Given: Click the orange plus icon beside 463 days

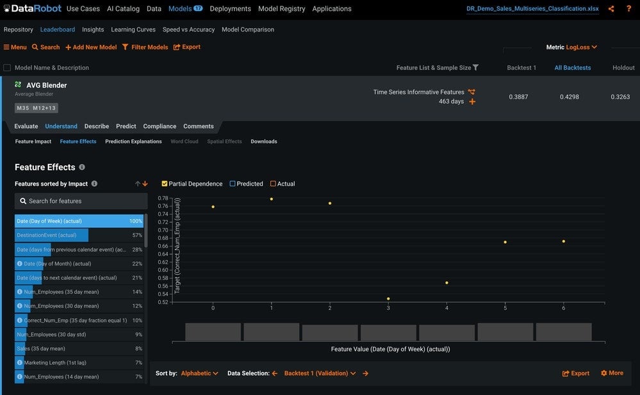Looking at the screenshot, I should [x=472, y=102].
